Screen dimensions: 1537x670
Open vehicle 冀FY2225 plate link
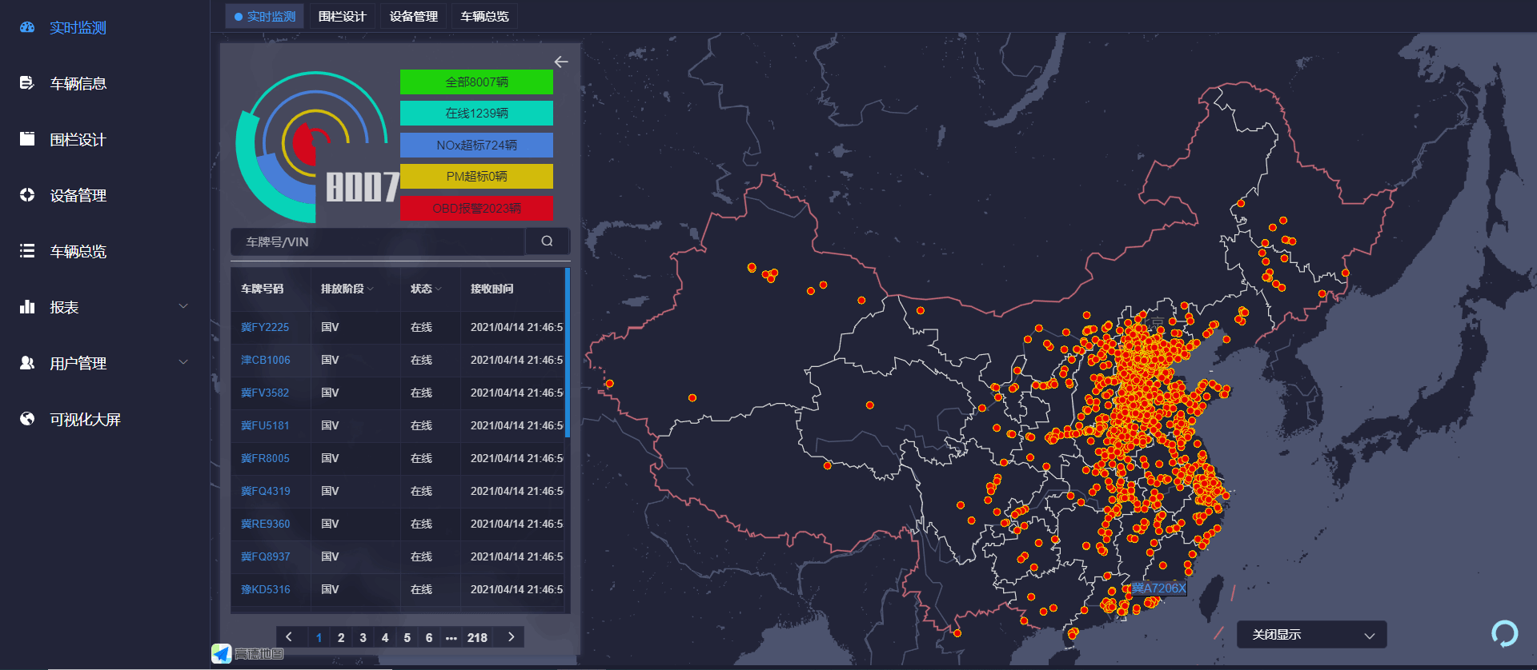click(x=265, y=327)
